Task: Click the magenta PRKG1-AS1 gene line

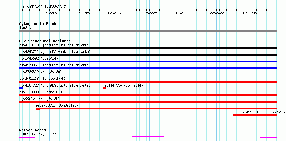Action: (148, 137)
